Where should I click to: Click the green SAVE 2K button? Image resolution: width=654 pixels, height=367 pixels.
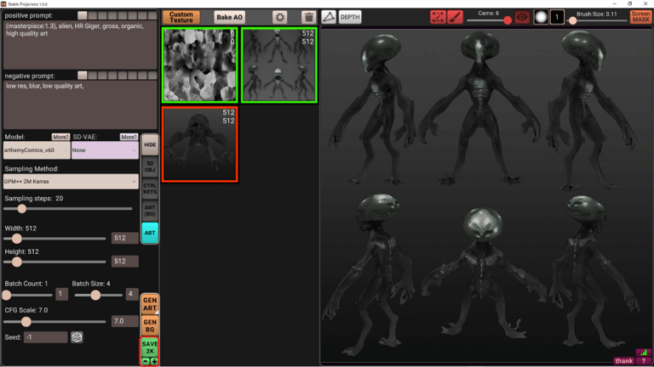tap(150, 347)
